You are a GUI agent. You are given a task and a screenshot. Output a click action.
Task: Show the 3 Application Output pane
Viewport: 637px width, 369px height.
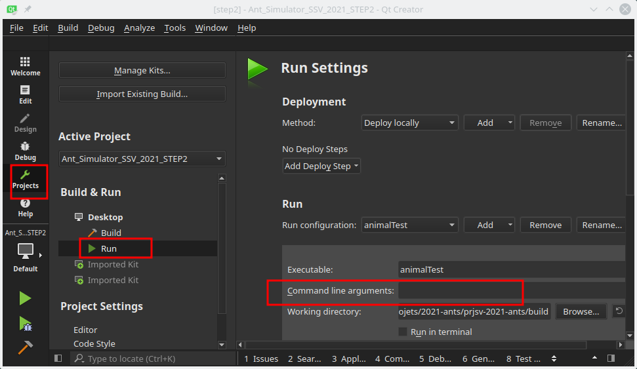[348, 359]
